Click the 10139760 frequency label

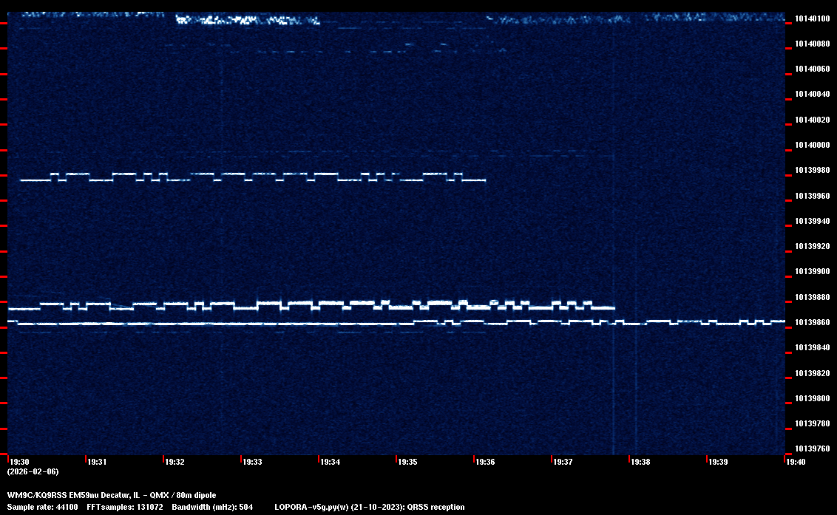(x=811, y=449)
